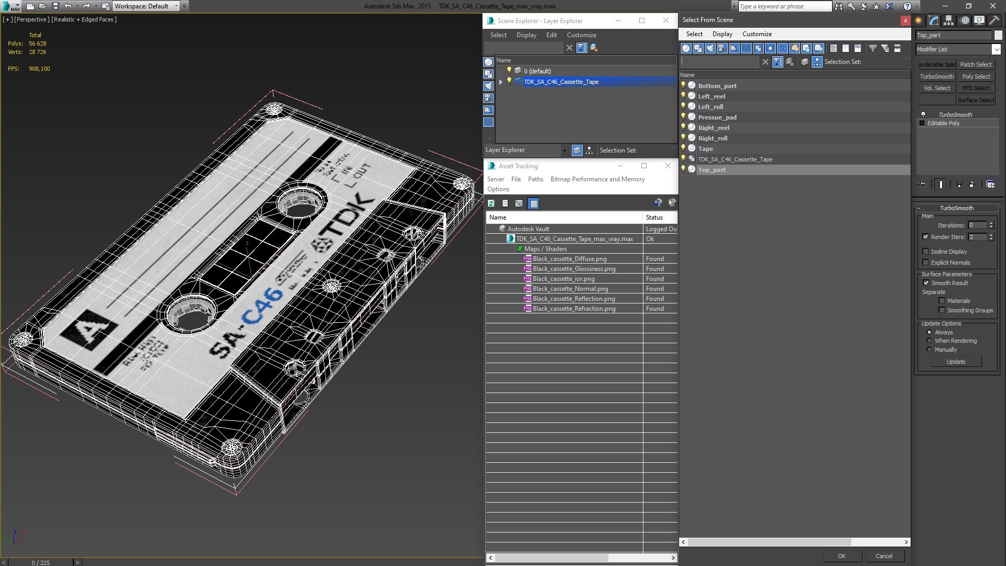Image resolution: width=1006 pixels, height=566 pixels.
Task: Click Sort by Hierarchy icon in Select From Scene
Action: click(817, 62)
